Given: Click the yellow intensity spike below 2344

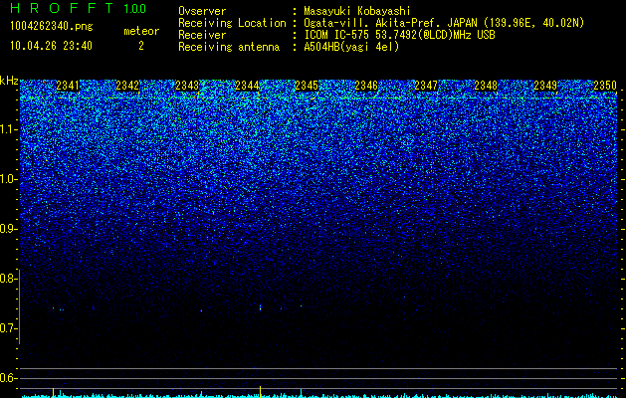Looking at the screenshot, I should click(x=261, y=391).
